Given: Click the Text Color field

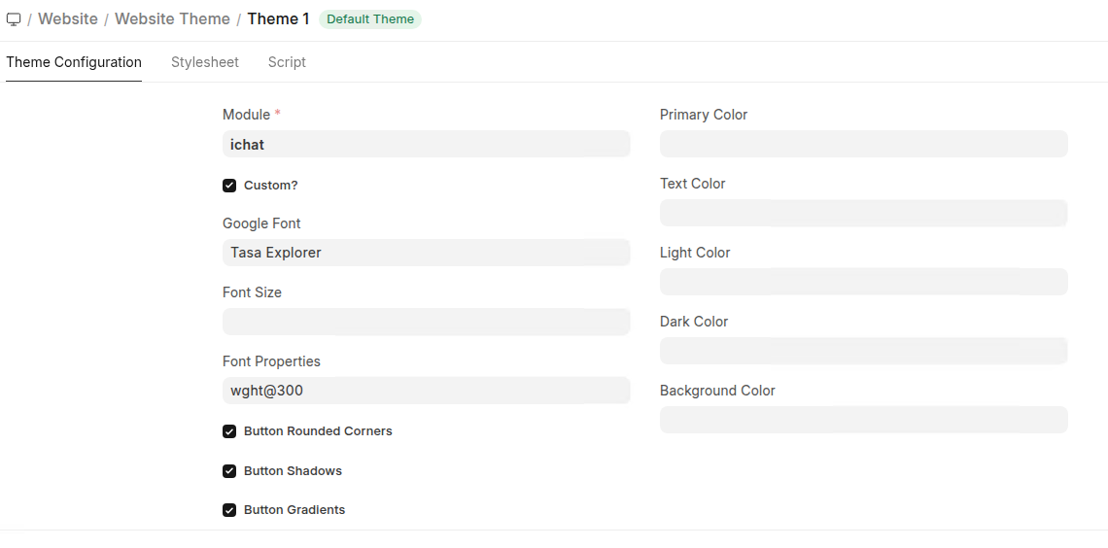Looking at the screenshot, I should (863, 214).
